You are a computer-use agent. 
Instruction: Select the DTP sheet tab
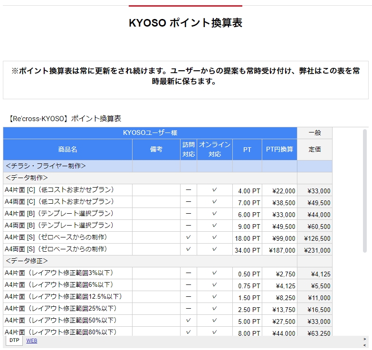pyautogui.click(x=14, y=341)
